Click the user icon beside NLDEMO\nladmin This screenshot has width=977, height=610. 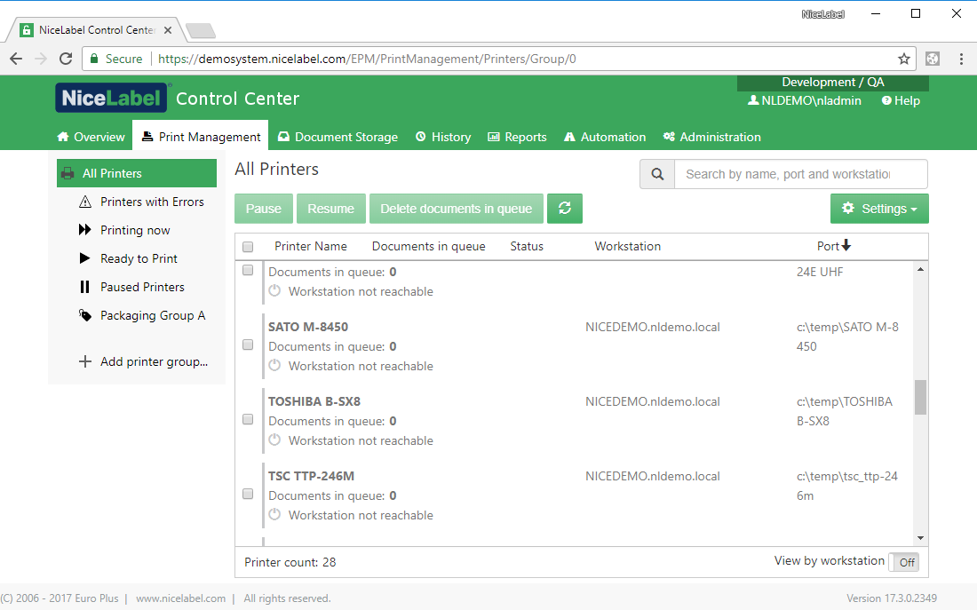click(752, 100)
